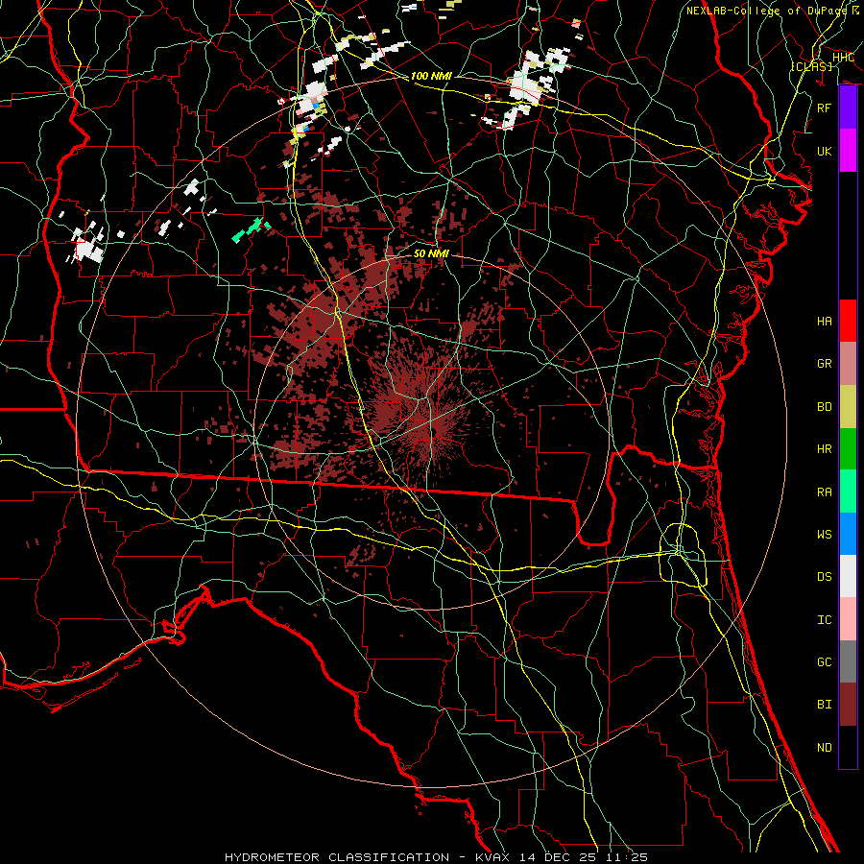The width and height of the screenshot is (864, 864).
Task: Click the HR legend label
Action: point(824,449)
